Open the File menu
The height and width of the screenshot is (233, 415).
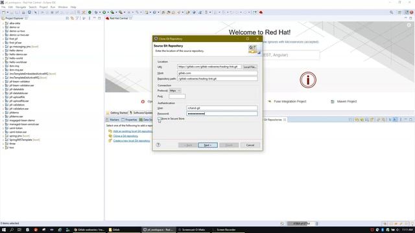coord(3,7)
